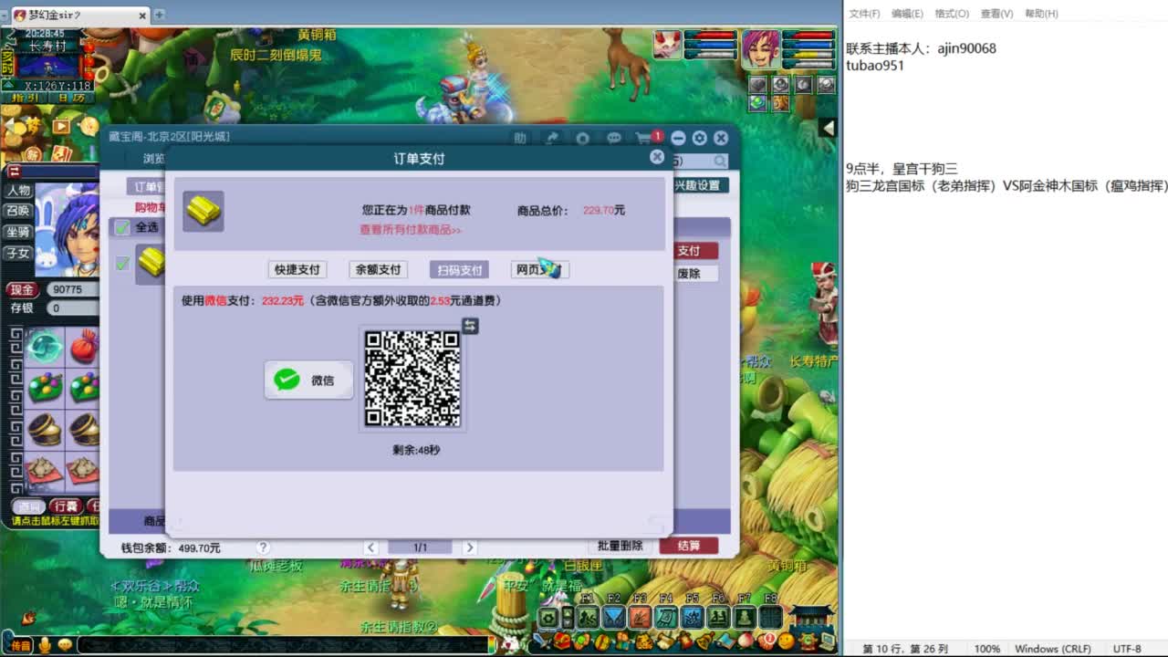Switch to 余额支付 payment tab

coord(378,270)
